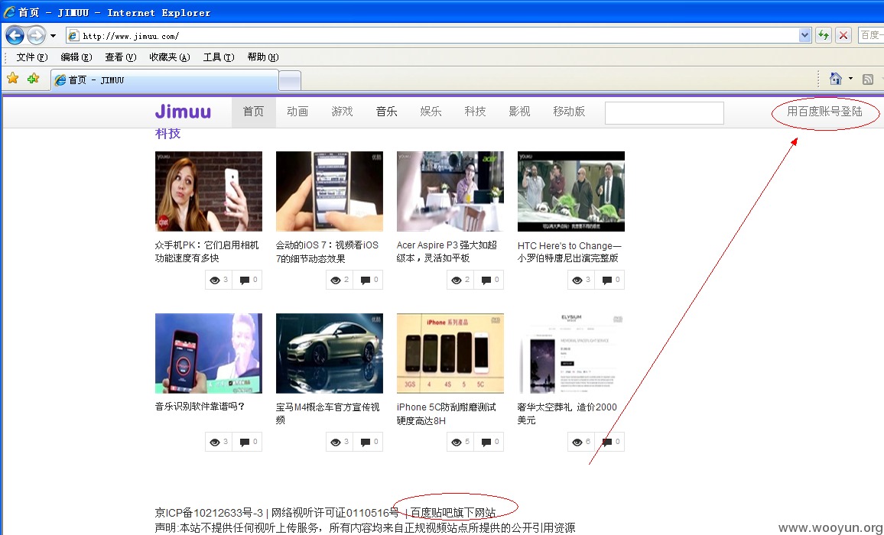The width and height of the screenshot is (884, 535).
Task: Open the Acer Aspire P3 video thumbnail
Action: pos(450,191)
